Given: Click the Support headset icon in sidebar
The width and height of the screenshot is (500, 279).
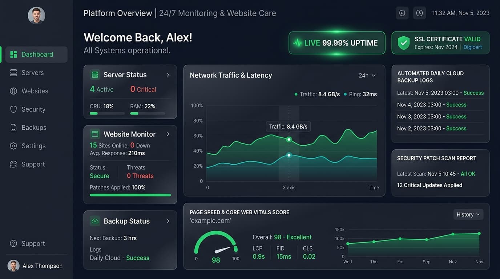Looking at the screenshot, I should tap(13, 164).
